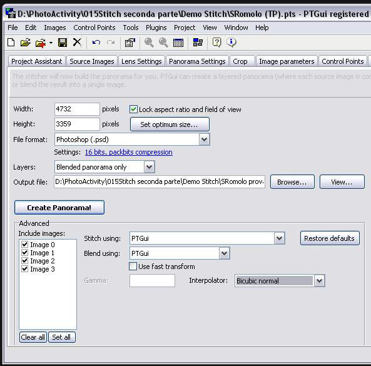
Task: Undo the last action with the blue arrow
Action: 96,43
